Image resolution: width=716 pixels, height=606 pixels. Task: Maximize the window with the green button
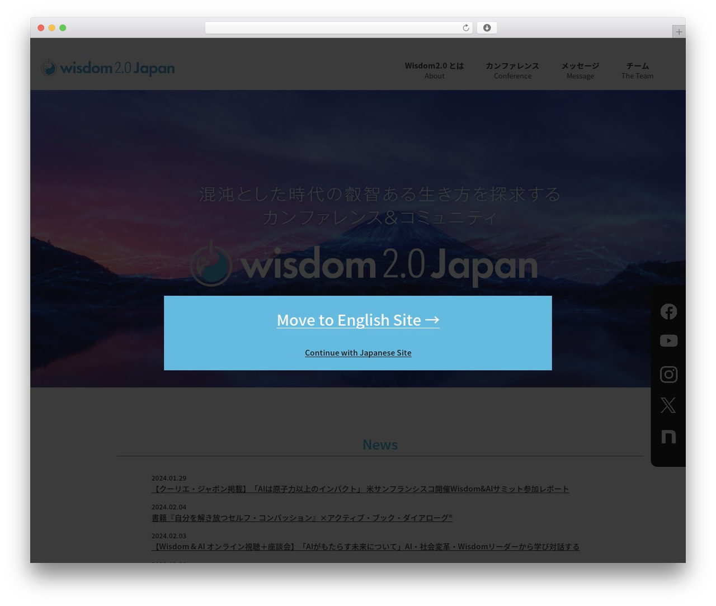pyautogui.click(x=63, y=28)
